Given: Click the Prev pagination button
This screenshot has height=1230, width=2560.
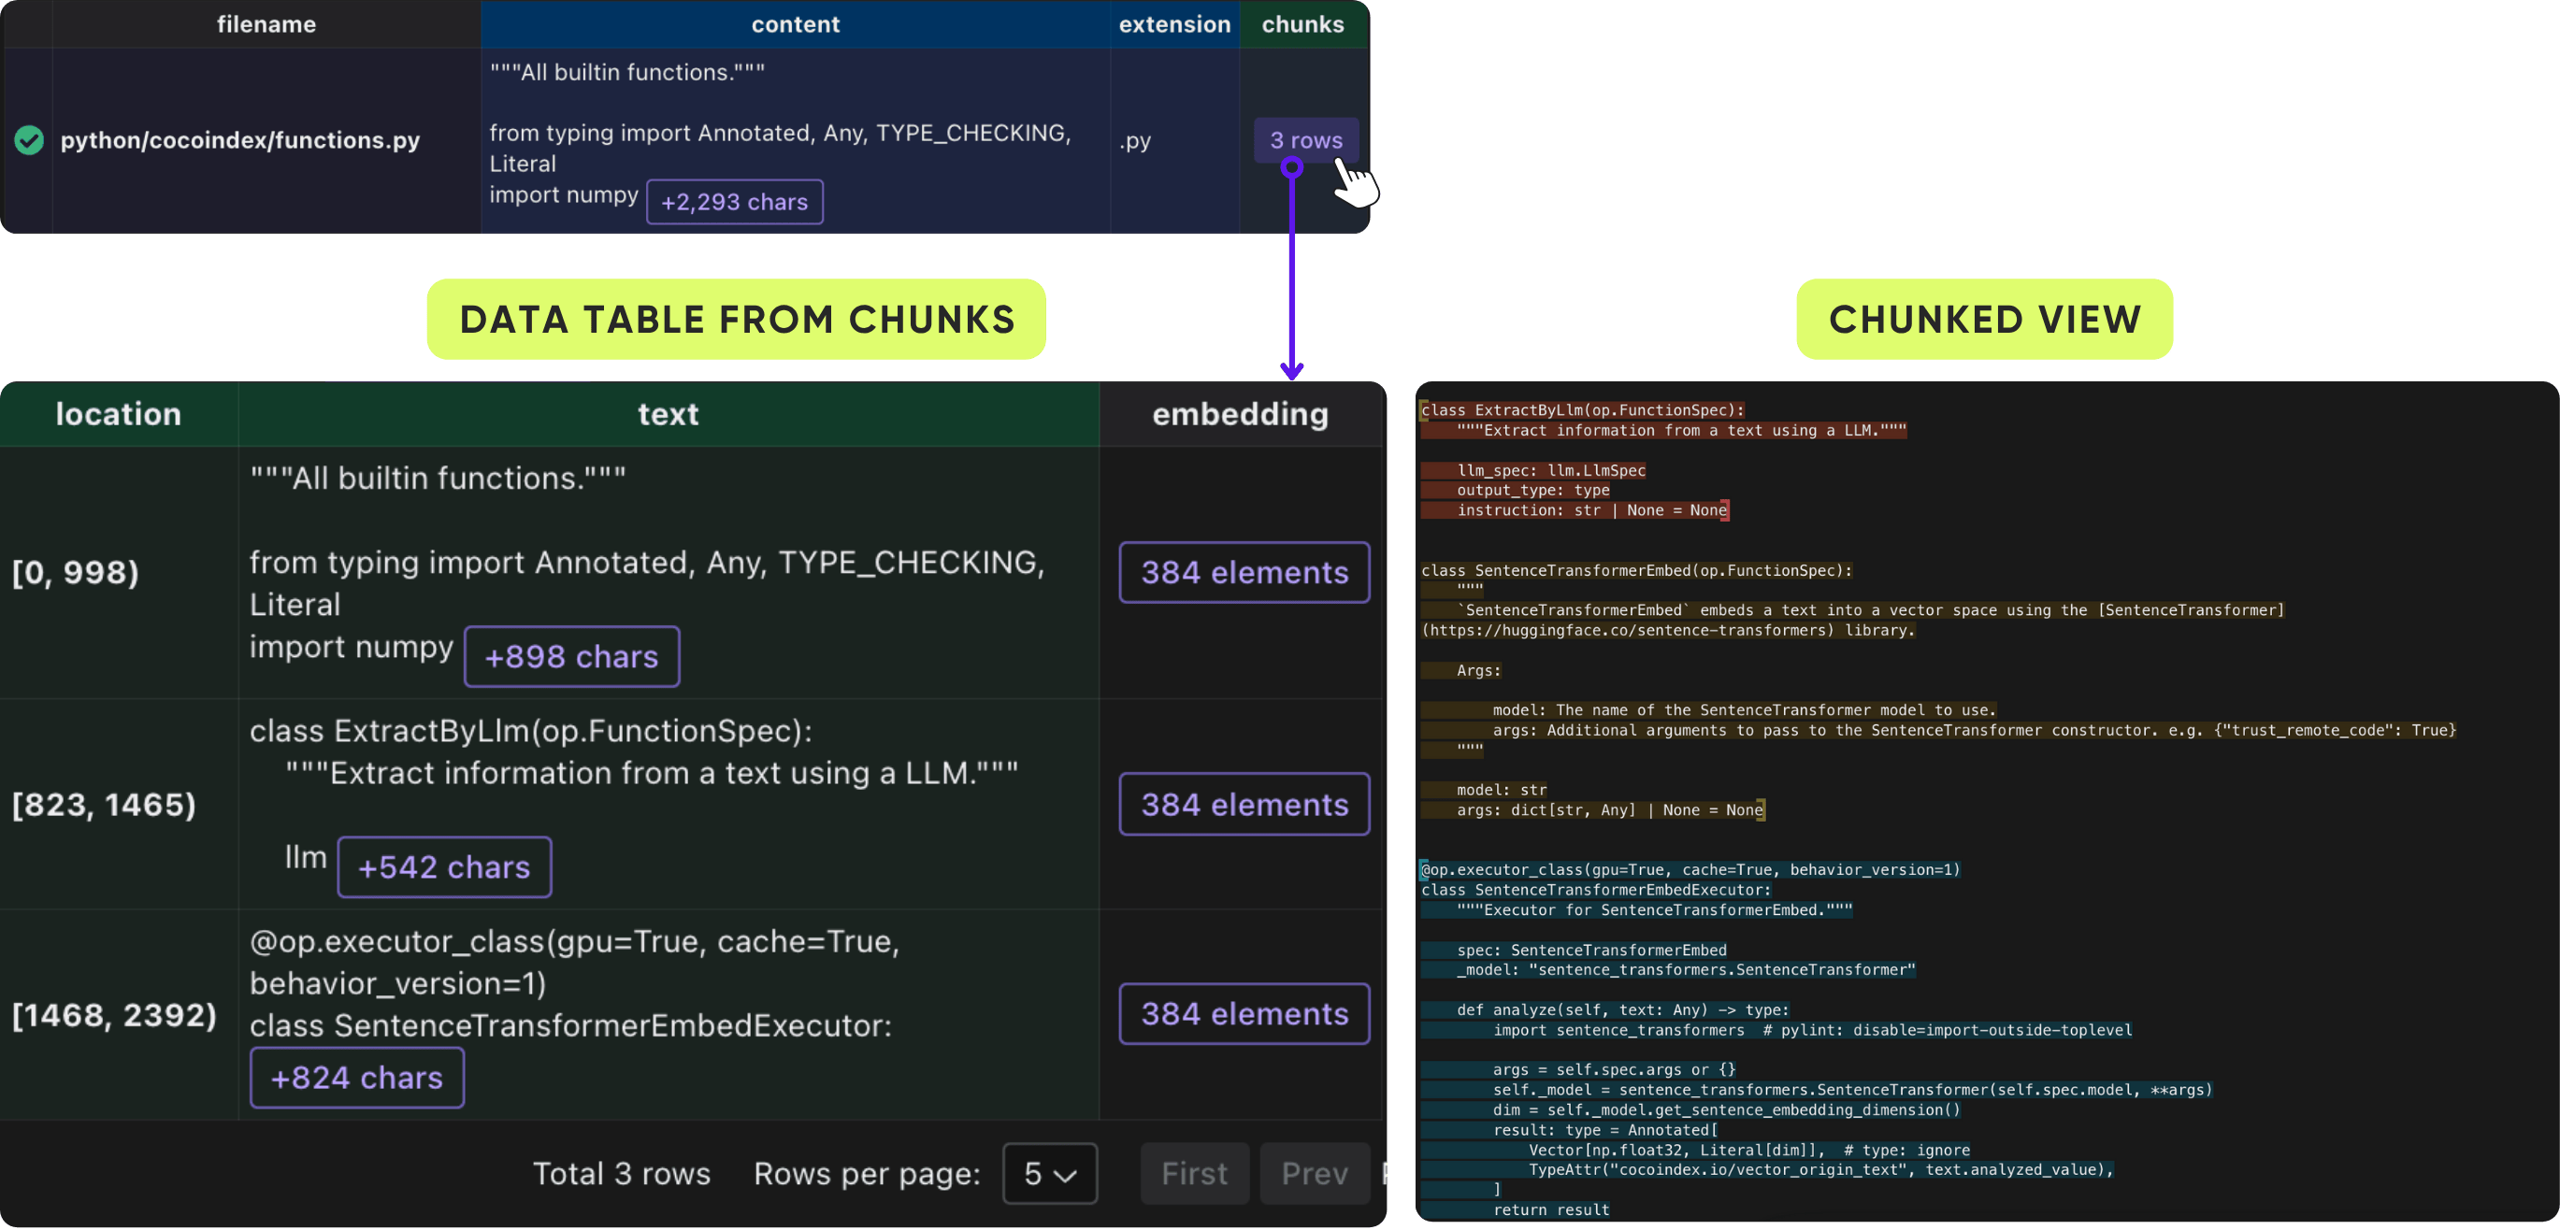Looking at the screenshot, I should coord(1314,1173).
